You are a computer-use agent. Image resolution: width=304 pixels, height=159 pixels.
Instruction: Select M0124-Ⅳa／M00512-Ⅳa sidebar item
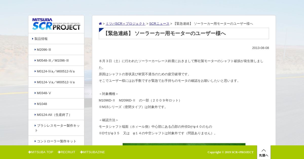point(56,71)
